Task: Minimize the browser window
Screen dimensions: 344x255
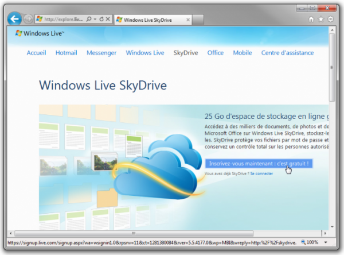Action: tap(302, 8)
